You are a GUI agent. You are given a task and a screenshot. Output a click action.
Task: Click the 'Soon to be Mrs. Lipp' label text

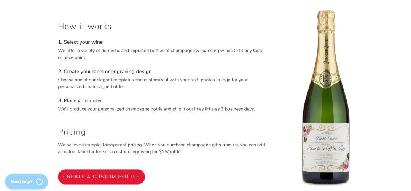326,149
